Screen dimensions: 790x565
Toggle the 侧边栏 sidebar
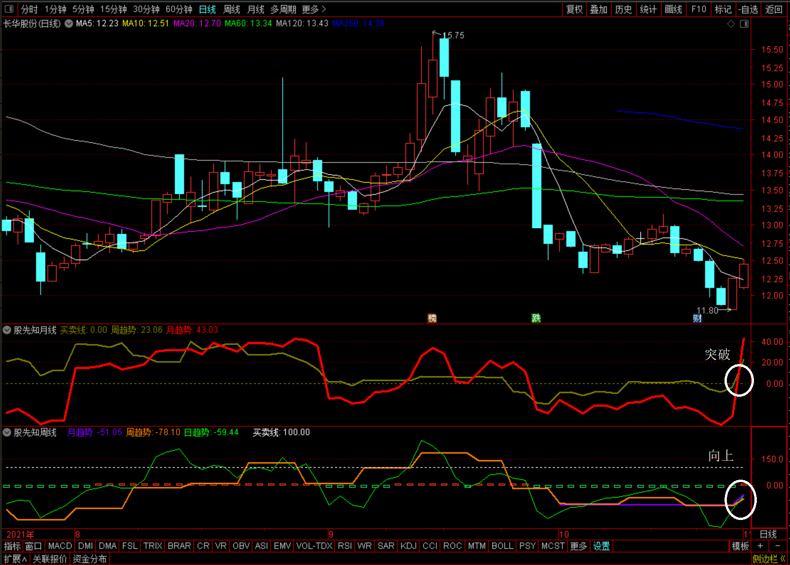[769, 559]
